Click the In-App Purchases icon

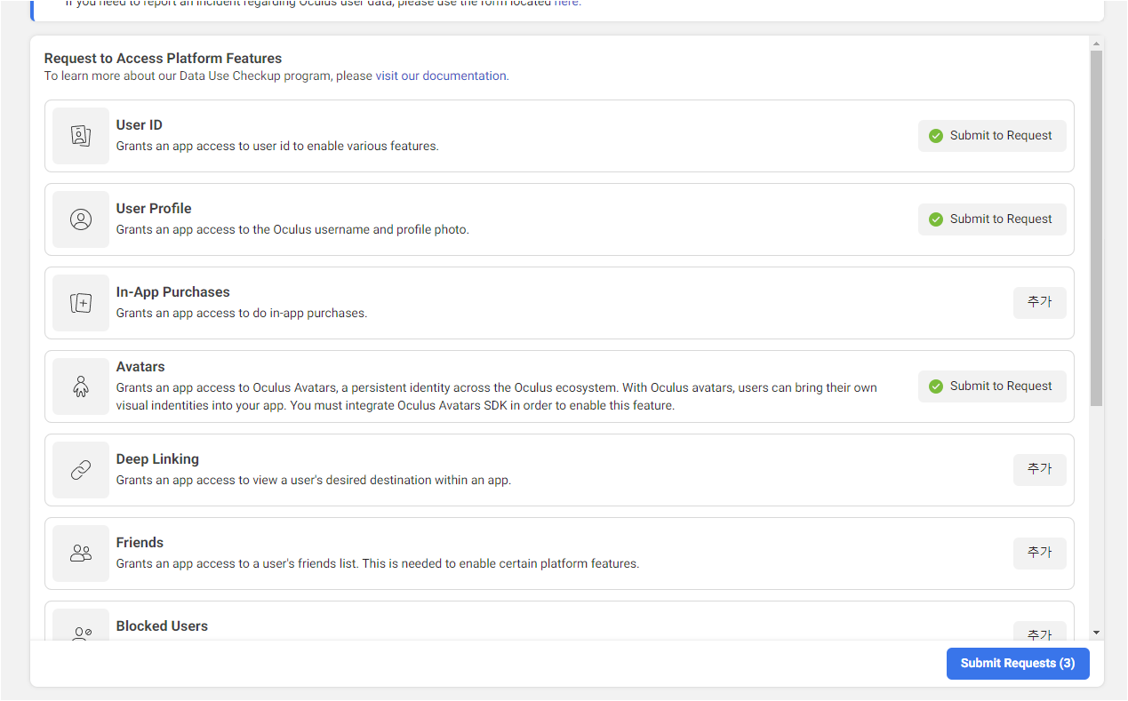pyautogui.click(x=81, y=303)
